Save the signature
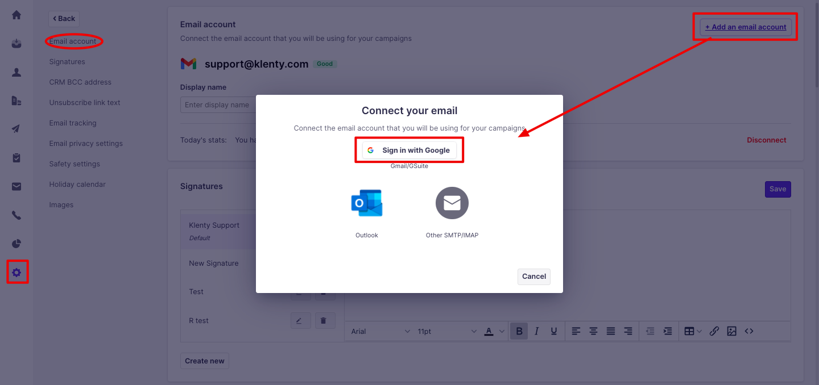Image resolution: width=819 pixels, height=385 pixels. pos(777,189)
